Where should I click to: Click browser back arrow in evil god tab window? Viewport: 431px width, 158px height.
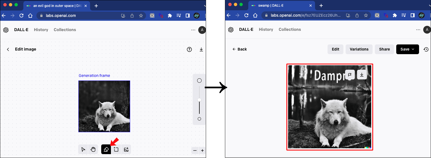coord(4,16)
